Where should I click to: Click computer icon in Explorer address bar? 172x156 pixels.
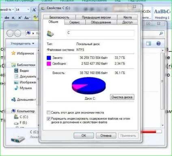[28, 33]
